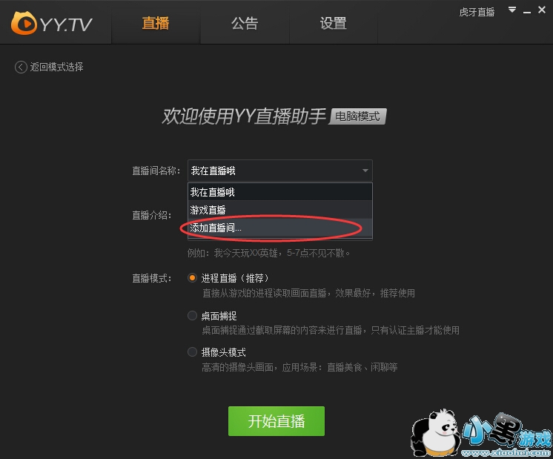This screenshot has height=459, width=553.
Task: Choose 游戏直播 from dropdown list
Action: point(280,210)
